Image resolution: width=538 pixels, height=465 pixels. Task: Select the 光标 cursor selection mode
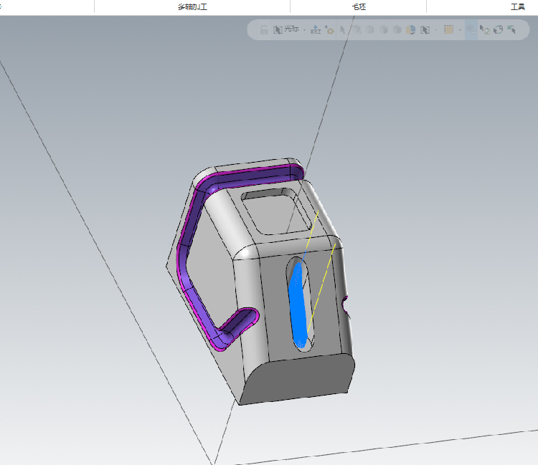pos(286,29)
